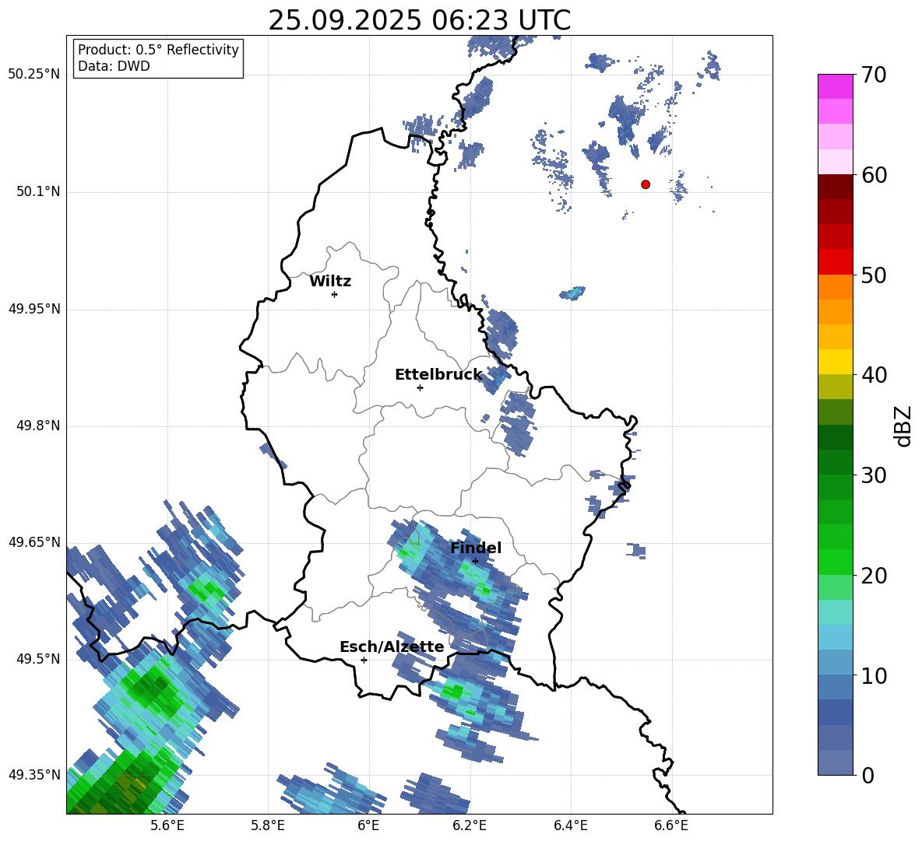Viewport: 922px width, 841px height.
Task: Click the 6.2°E longitude label
Action: 470,826
